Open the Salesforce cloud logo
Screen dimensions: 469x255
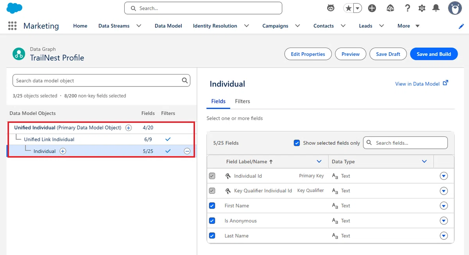point(14,8)
